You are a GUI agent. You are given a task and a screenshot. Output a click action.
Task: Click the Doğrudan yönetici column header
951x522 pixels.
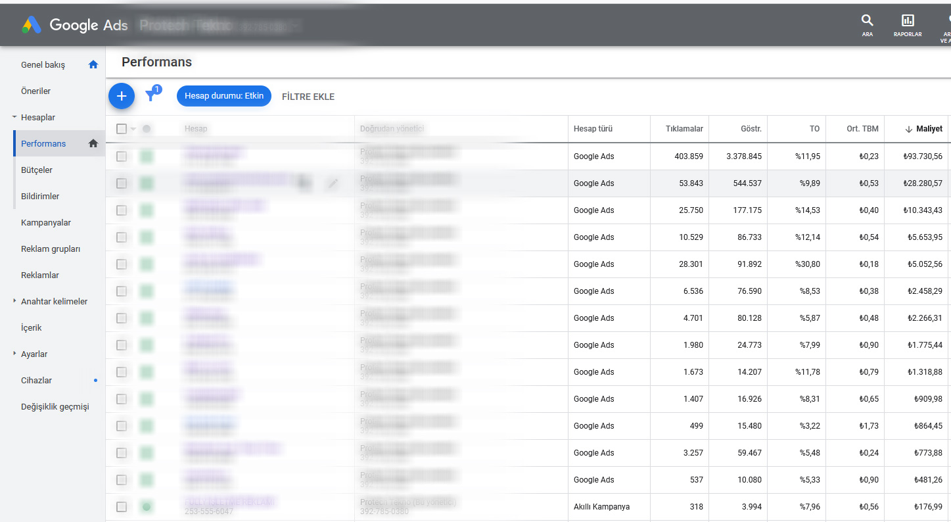tap(392, 129)
